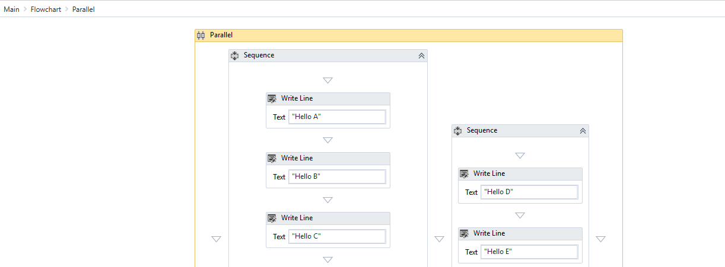Viewport: 725px width, 267px height.
Task: Click the left Sequence activity icon
Action: click(234, 56)
